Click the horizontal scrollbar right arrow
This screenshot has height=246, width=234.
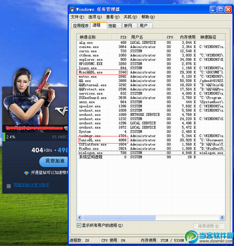pyautogui.click(x=222, y=218)
